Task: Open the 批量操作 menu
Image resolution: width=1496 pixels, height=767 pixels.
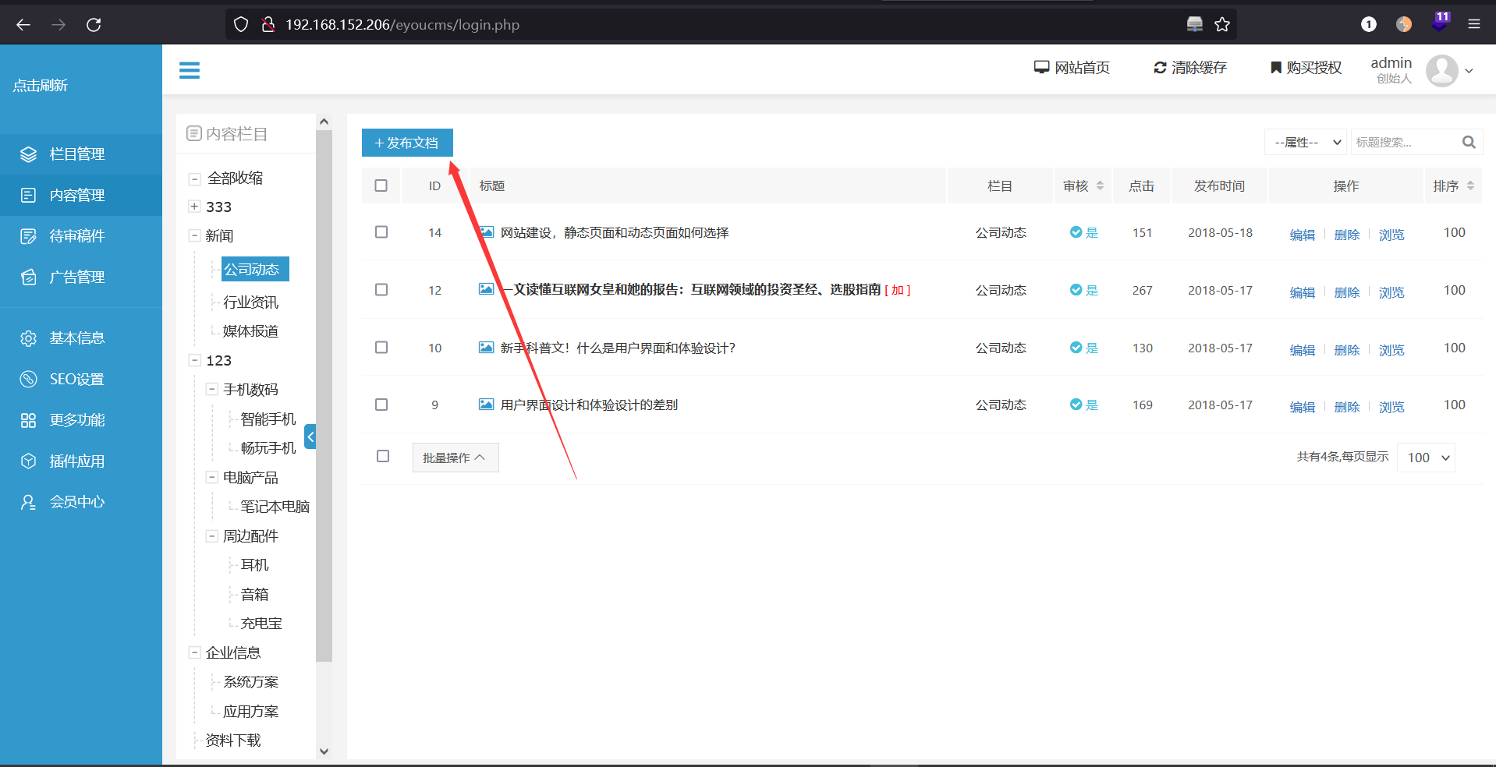Action: [456, 458]
